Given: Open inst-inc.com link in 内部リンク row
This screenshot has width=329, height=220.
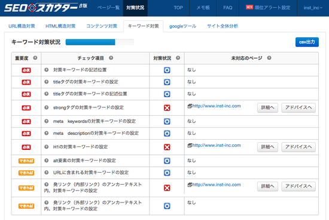Looking at the screenshot, I should tap(217, 185).
